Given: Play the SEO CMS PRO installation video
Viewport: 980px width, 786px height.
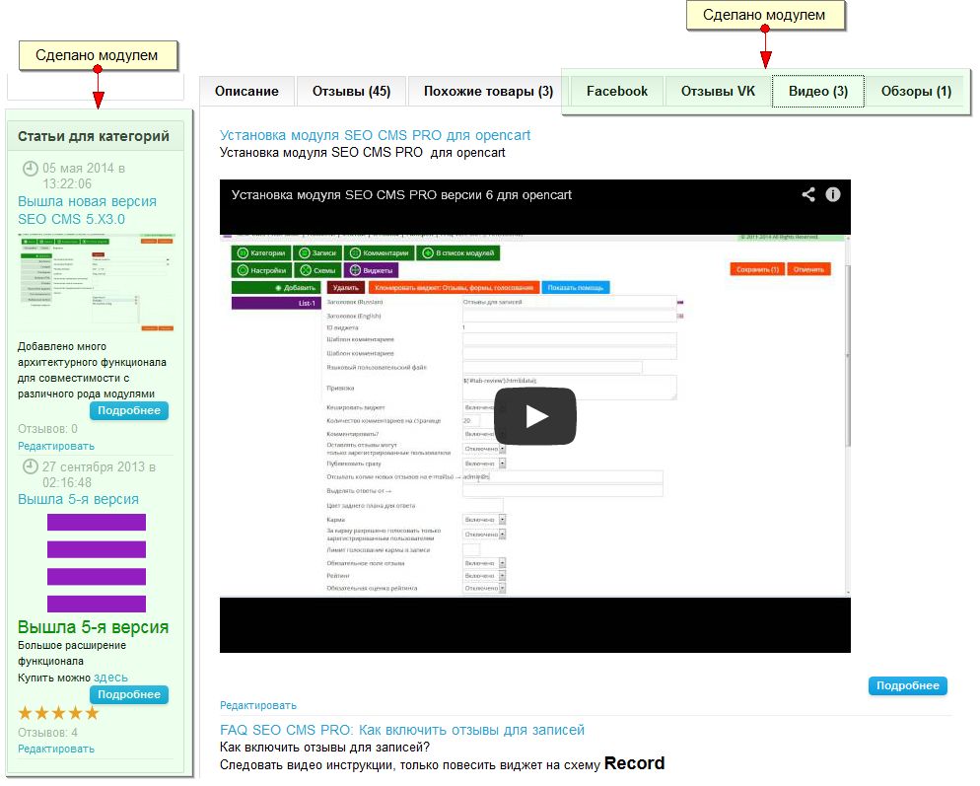Looking at the screenshot, I should tap(535, 416).
